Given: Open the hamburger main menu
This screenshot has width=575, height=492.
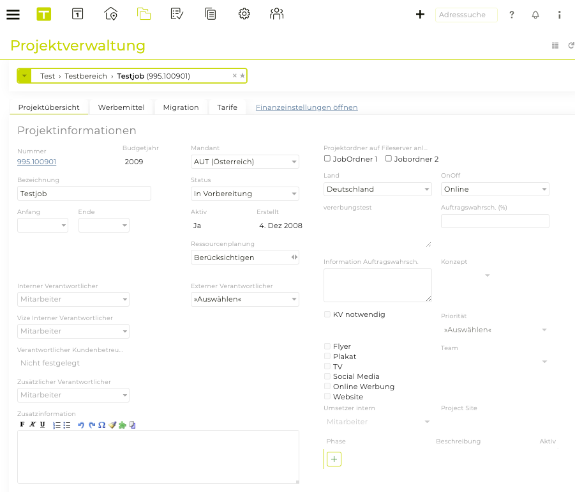Looking at the screenshot, I should coord(13,15).
